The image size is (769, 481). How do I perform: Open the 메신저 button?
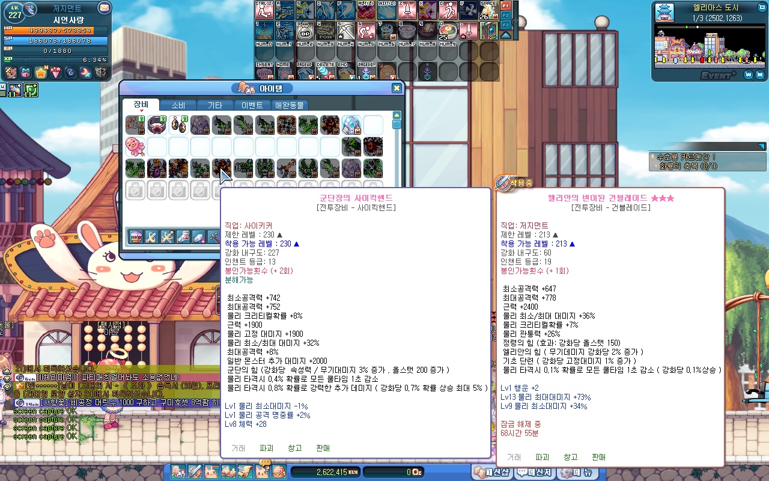[x=535, y=473]
